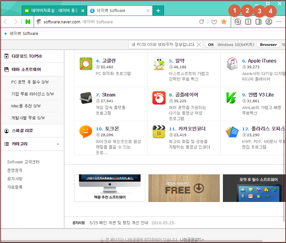Open the 토크온 title link

[x=112, y=129]
